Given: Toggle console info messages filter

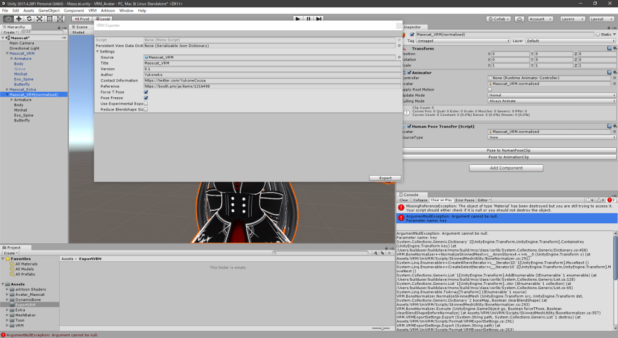Looking at the screenshot, I should point(590,200).
